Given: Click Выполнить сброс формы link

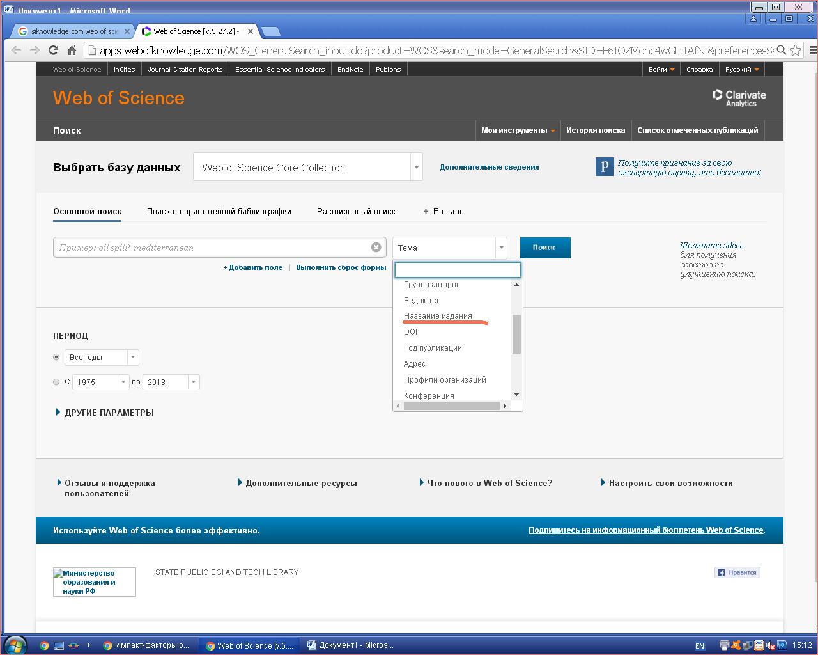Looking at the screenshot, I should click(x=341, y=267).
